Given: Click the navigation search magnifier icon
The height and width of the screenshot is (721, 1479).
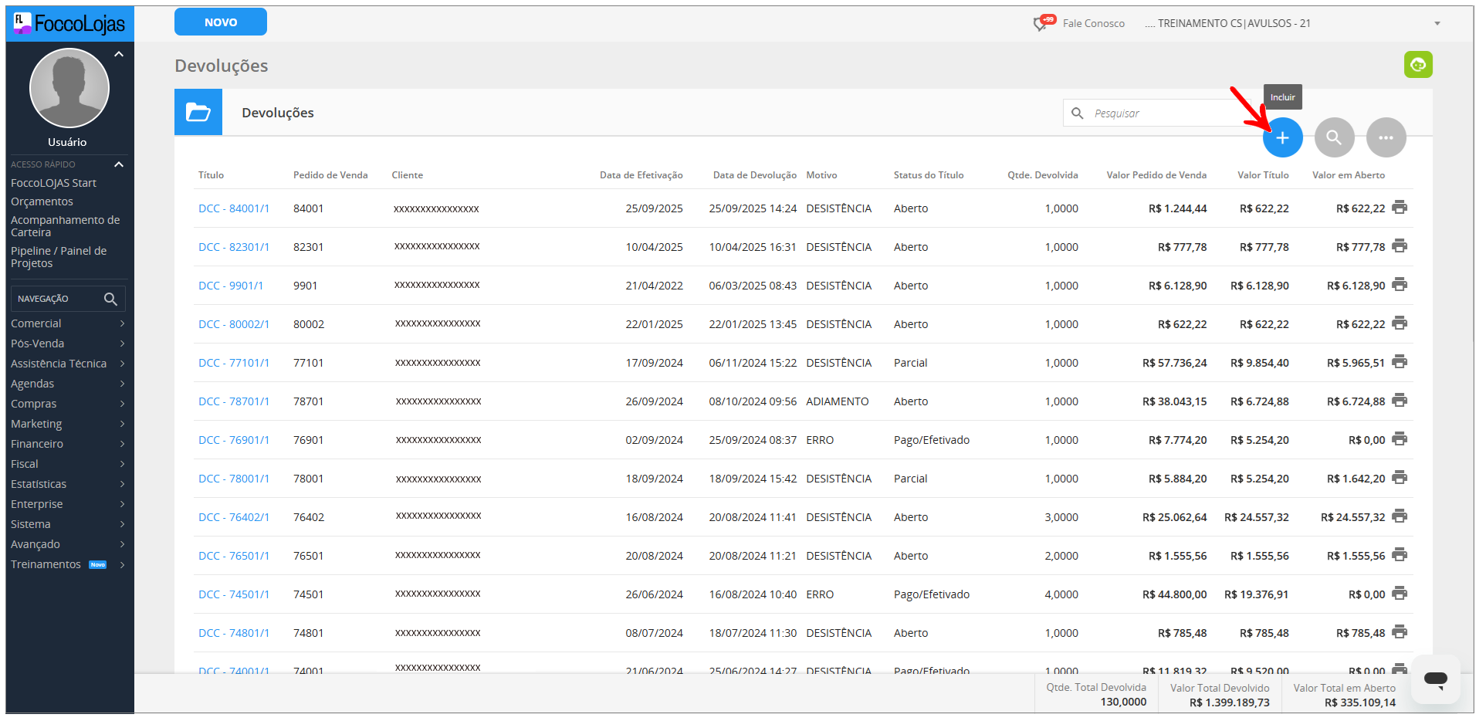Looking at the screenshot, I should click(x=110, y=299).
